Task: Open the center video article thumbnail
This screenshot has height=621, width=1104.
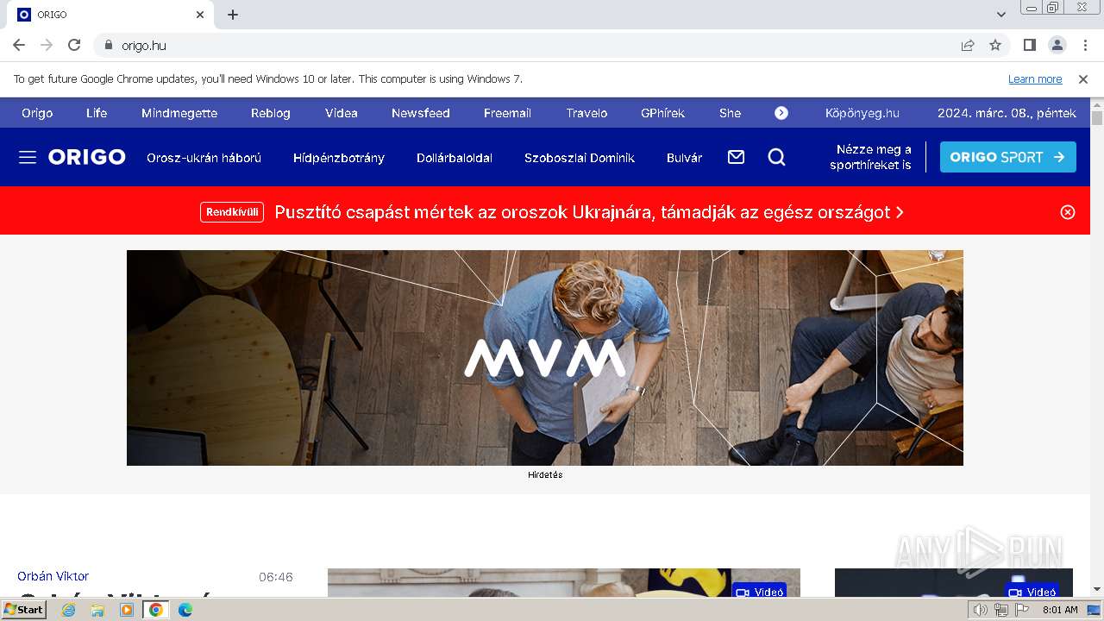Action: 564,582
